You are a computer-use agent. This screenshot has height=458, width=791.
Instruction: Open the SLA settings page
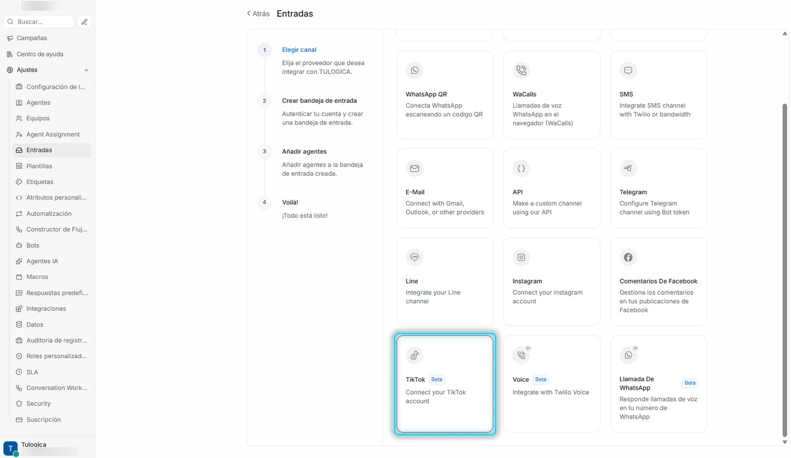[51, 372]
